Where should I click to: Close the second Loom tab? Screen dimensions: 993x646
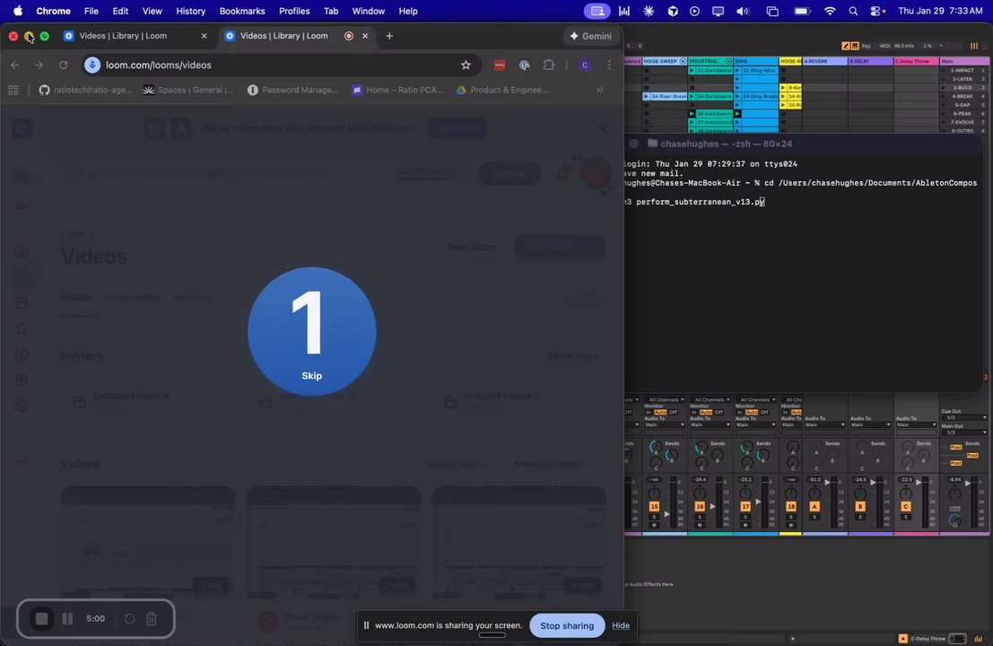tap(365, 36)
